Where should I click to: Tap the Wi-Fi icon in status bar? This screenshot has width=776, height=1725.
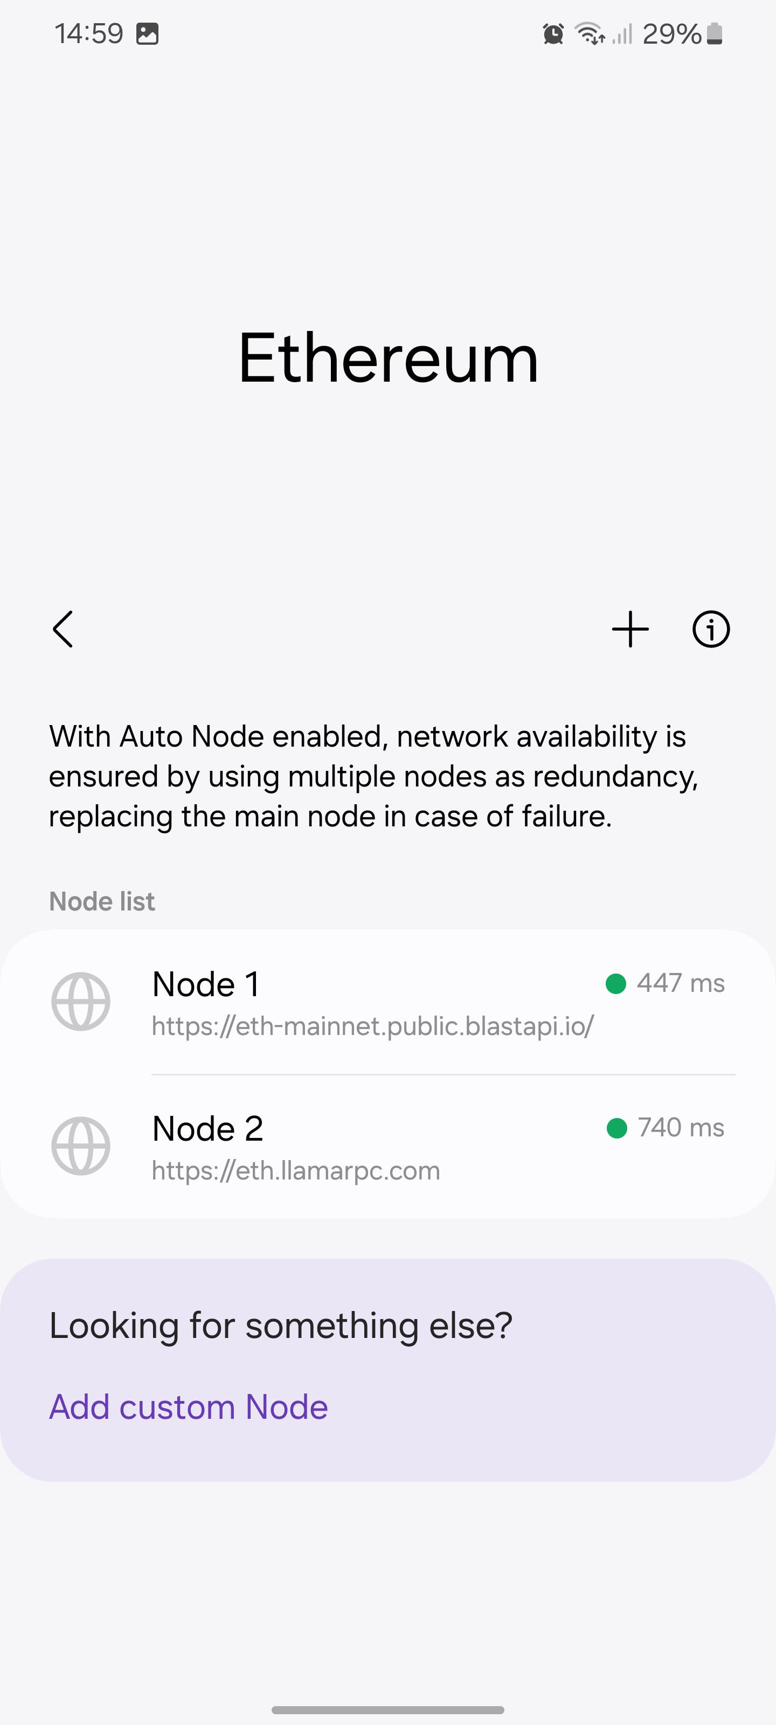point(590,33)
